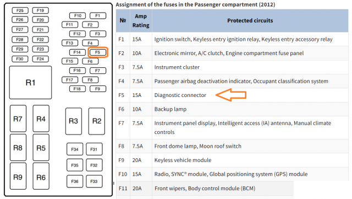Select the Keyless vehicle module row

232,160
